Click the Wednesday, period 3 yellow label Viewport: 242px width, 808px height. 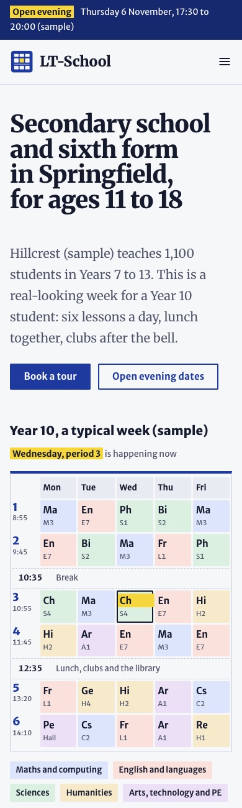click(x=56, y=454)
